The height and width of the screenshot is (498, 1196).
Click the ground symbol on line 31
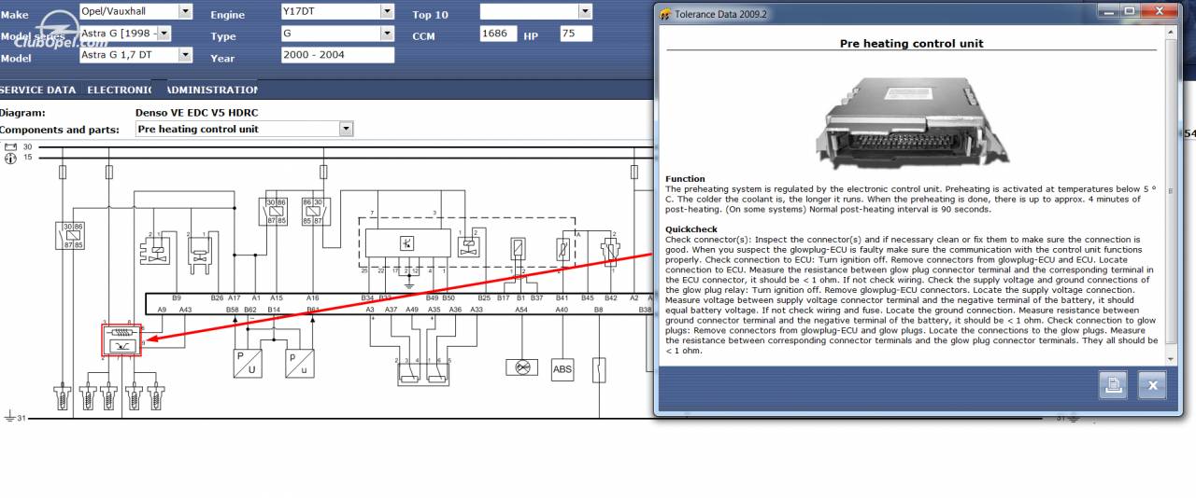(11, 416)
